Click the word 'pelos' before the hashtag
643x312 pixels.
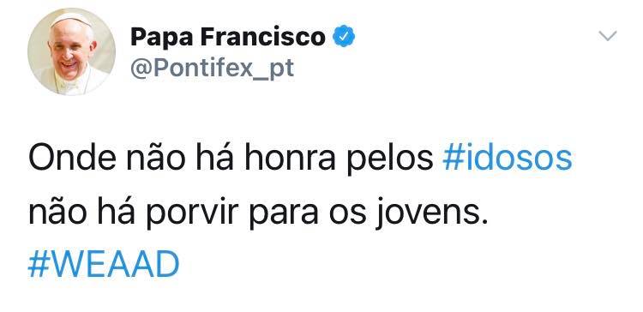[390, 161]
